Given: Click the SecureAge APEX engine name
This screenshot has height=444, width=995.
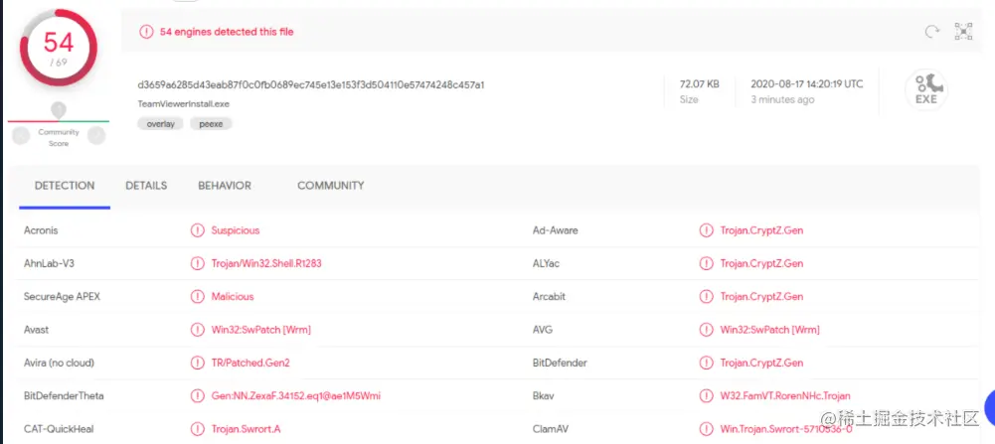Looking at the screenshot, I should pyautogui.click(x=62, y=296).
